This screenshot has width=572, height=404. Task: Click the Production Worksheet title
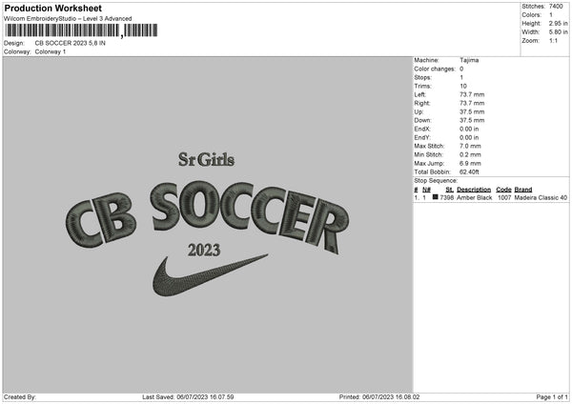52,9
